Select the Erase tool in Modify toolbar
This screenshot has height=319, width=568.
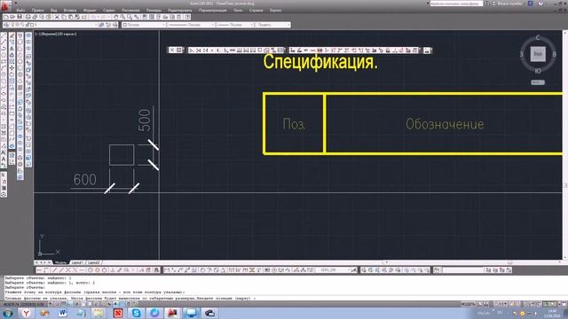coord(12,35)
